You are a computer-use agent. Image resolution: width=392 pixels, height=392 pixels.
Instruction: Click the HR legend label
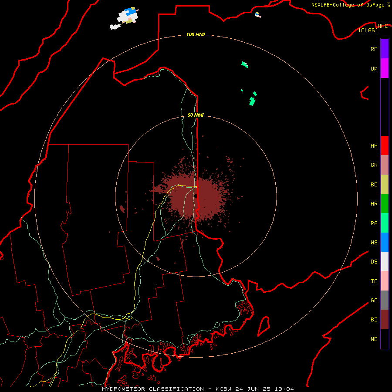[x=374, y=204]
